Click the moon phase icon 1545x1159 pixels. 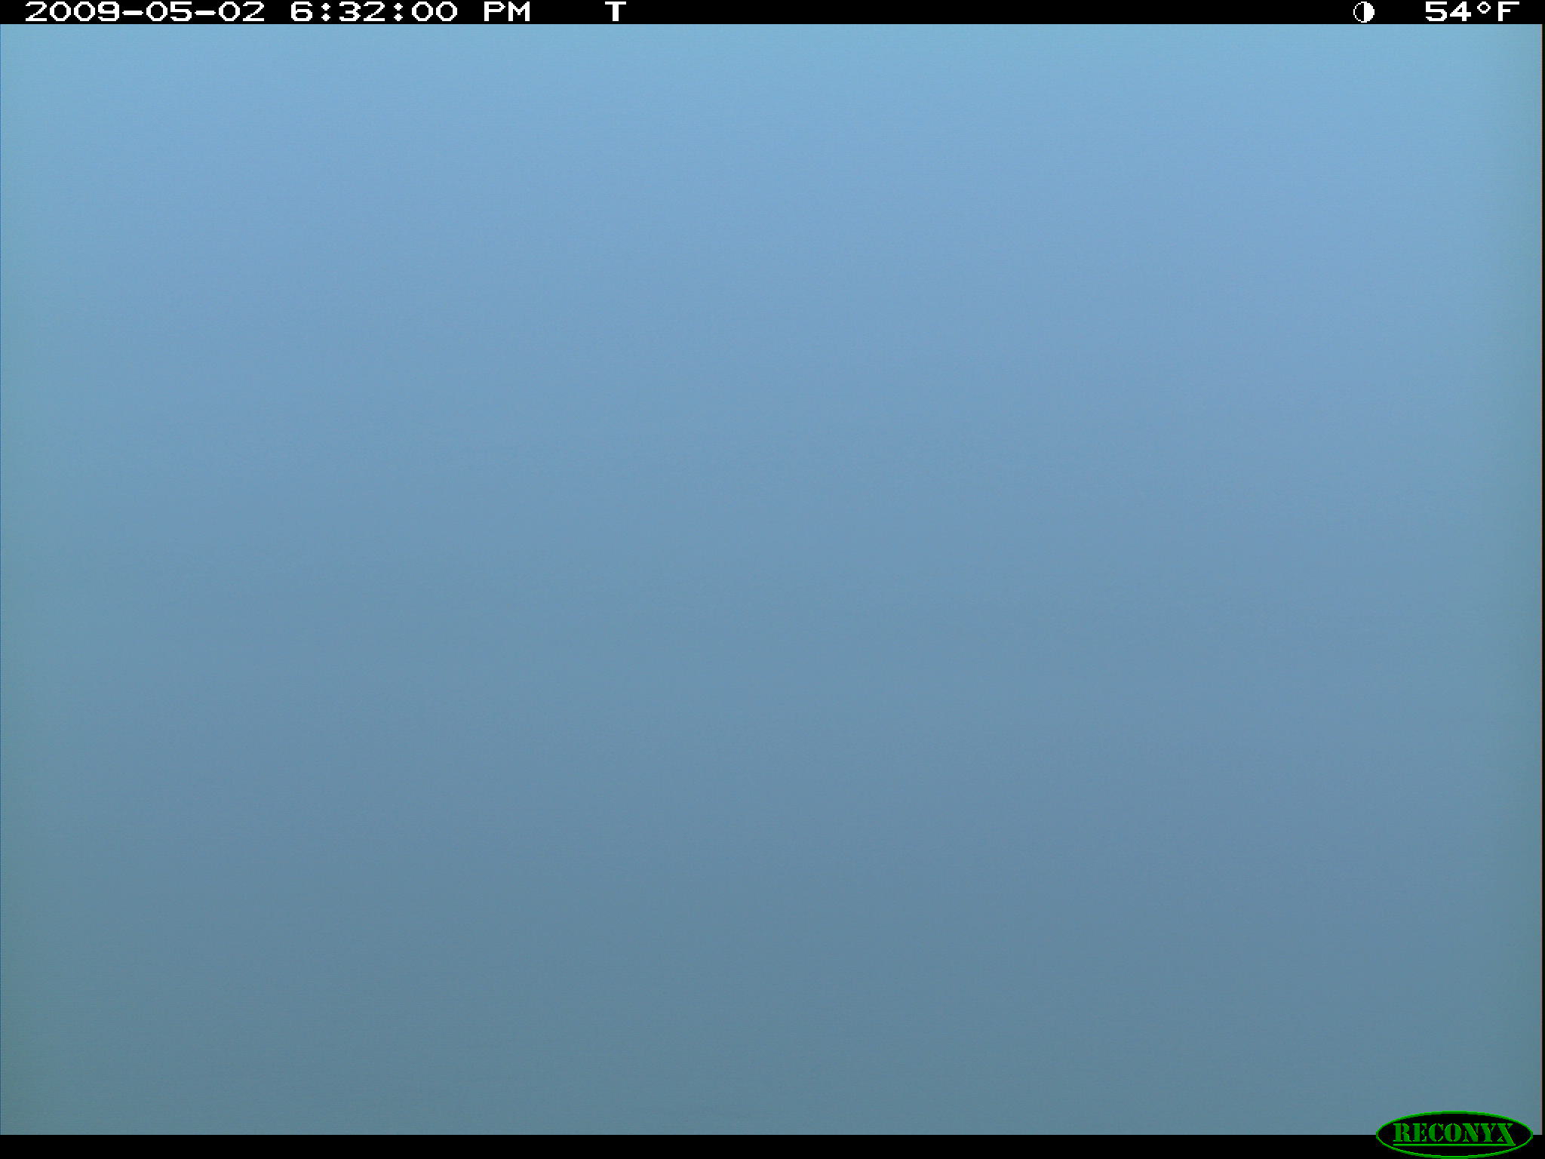(x=1363, y=12)
